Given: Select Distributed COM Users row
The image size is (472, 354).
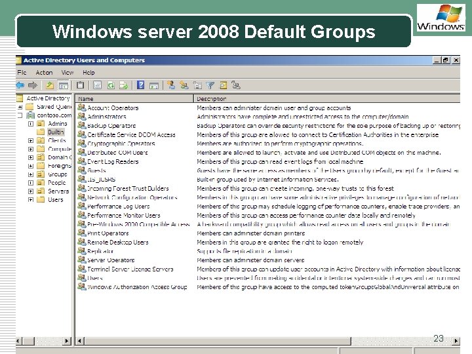Looking at the screenshot, I should click(x=268, y=152).
